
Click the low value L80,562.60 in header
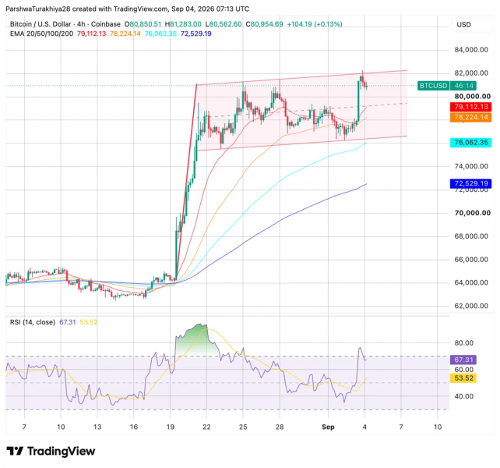coord(224,24)
